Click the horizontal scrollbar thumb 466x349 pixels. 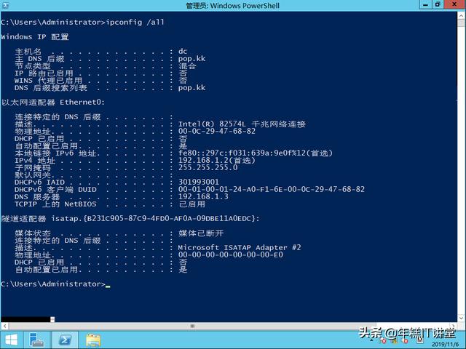tap(192, 326)
